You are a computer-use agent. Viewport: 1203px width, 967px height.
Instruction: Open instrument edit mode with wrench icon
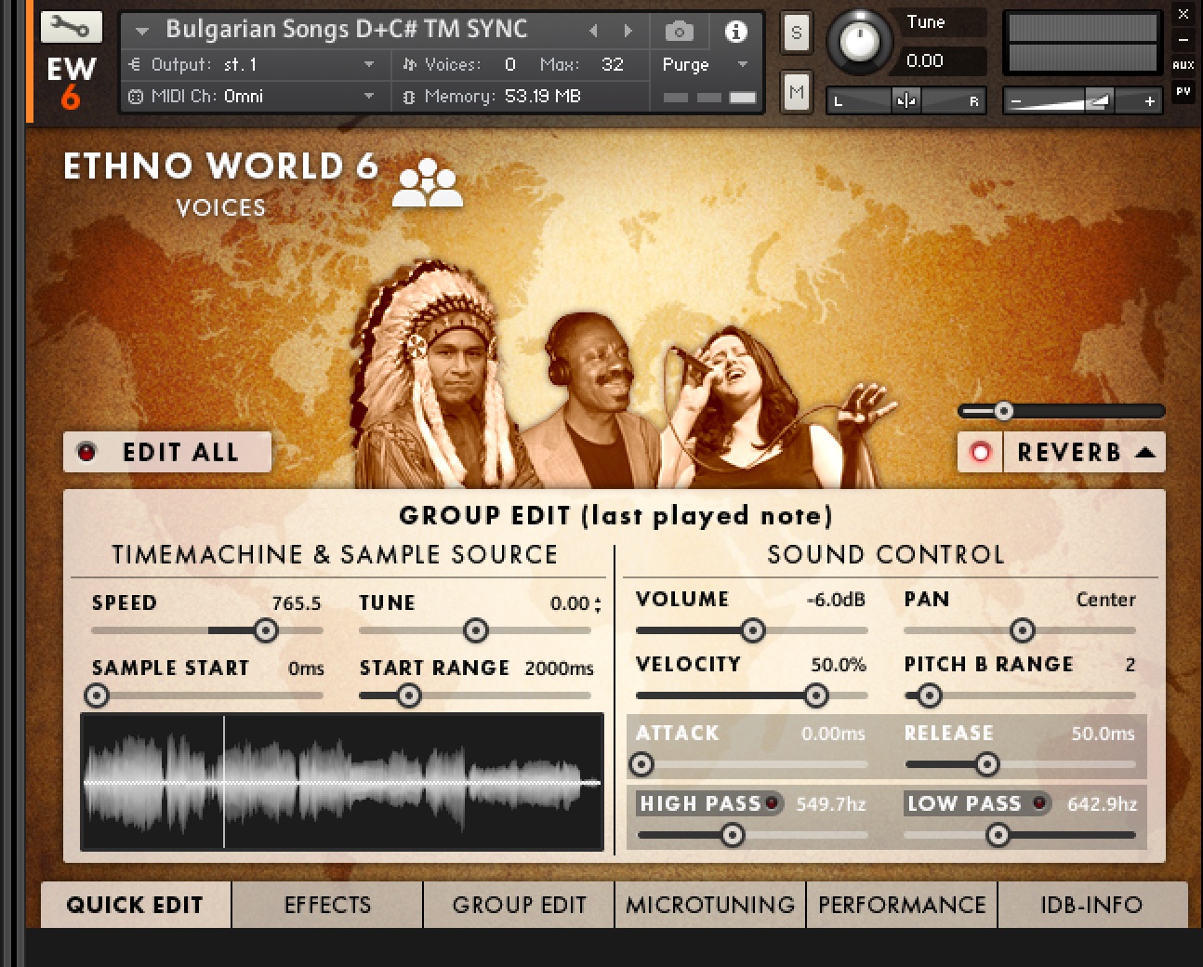pyautogui.click(x=71, y=26)
